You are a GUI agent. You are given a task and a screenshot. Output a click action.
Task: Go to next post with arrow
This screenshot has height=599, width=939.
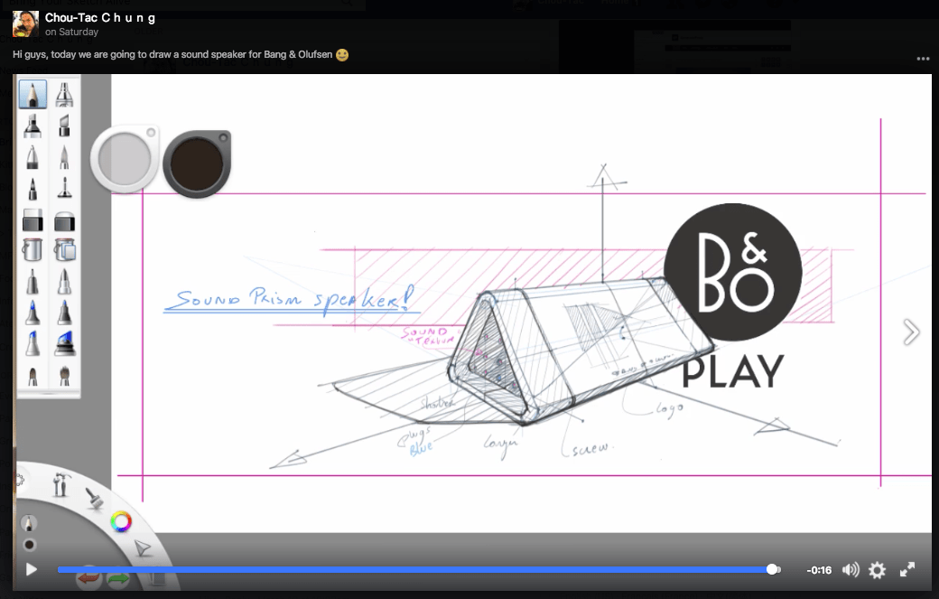click(911, 332)
